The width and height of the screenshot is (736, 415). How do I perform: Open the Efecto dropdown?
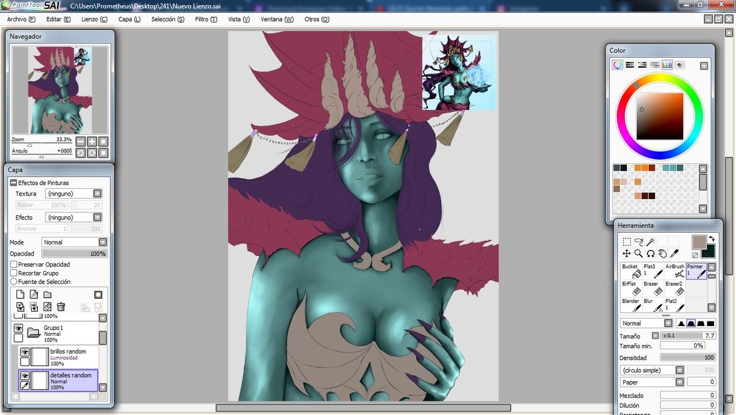coord(97,218)
